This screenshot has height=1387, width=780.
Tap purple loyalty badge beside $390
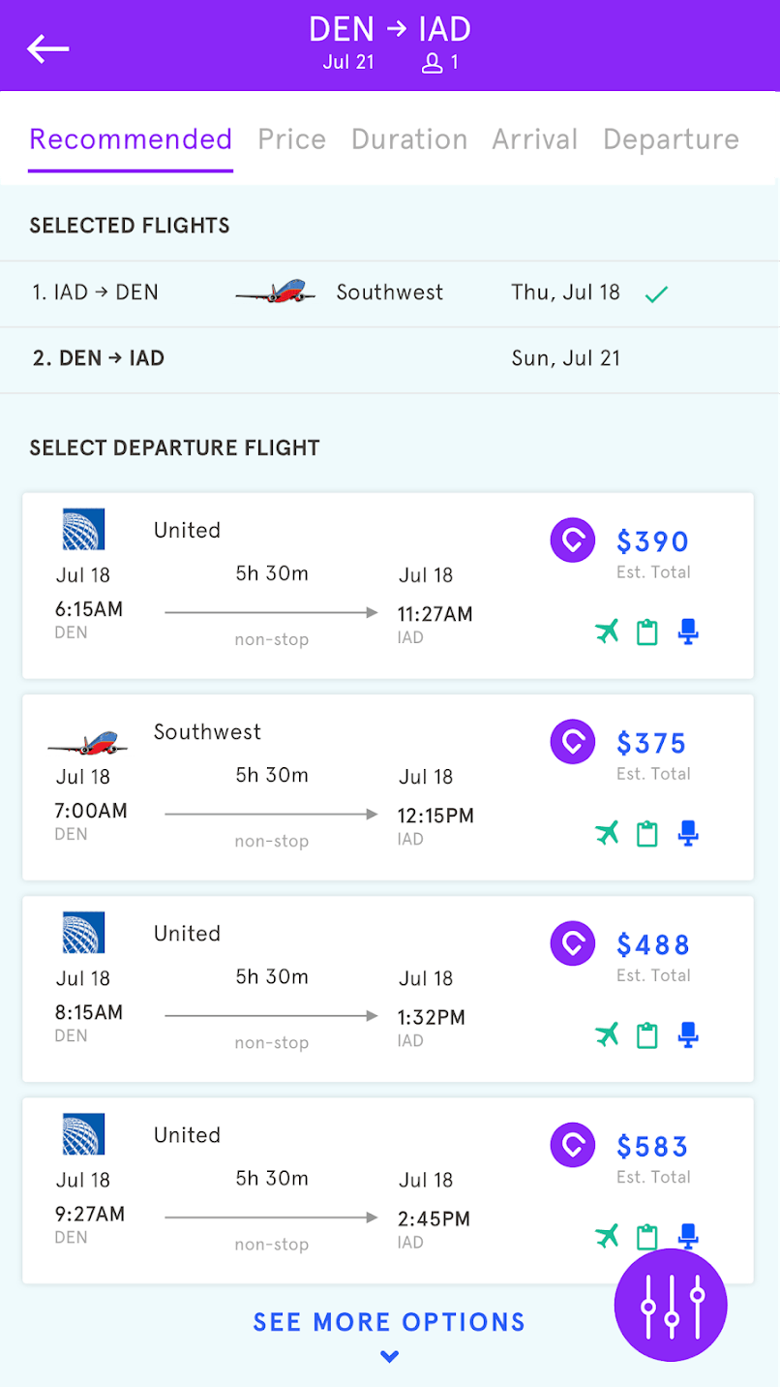(x=572, y=540)
